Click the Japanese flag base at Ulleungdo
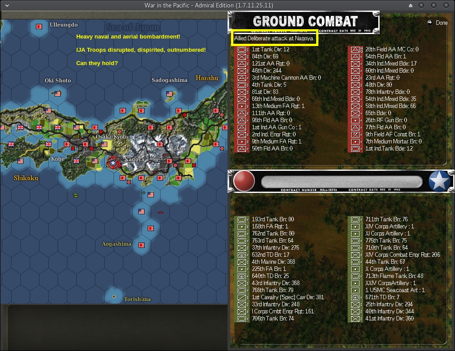Screen dimensions: 455x351 pyautogui.click(x=39, y=27)
